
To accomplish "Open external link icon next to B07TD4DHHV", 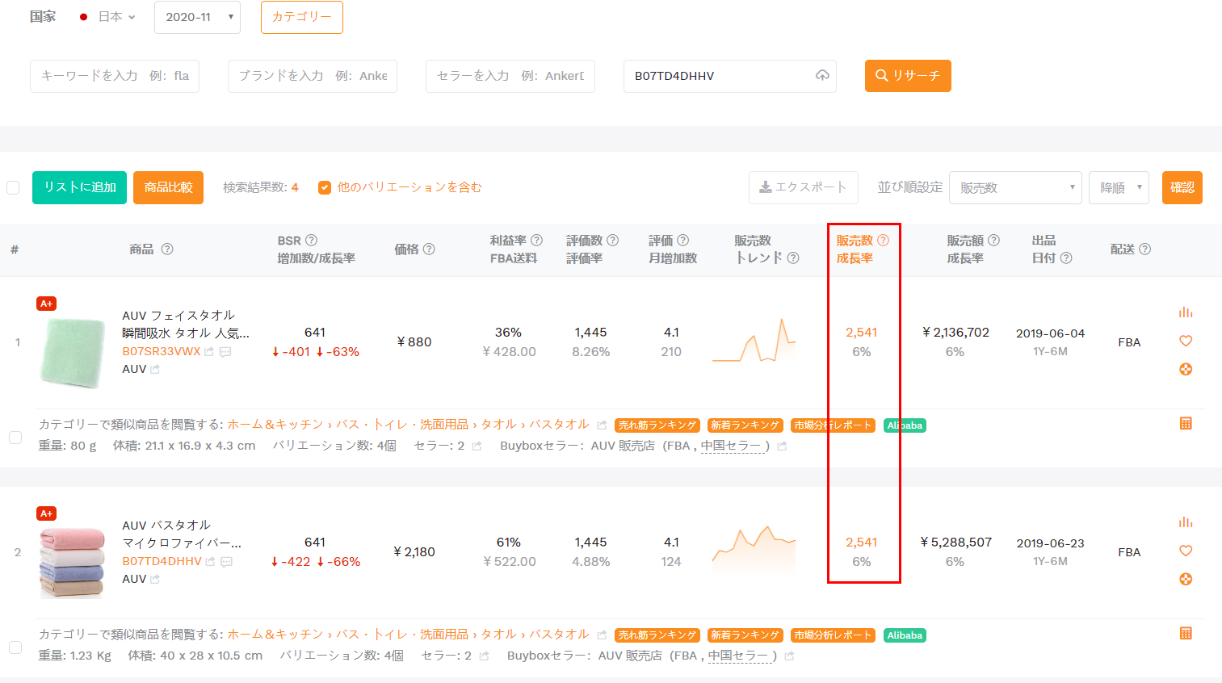I will click(211, 562).
